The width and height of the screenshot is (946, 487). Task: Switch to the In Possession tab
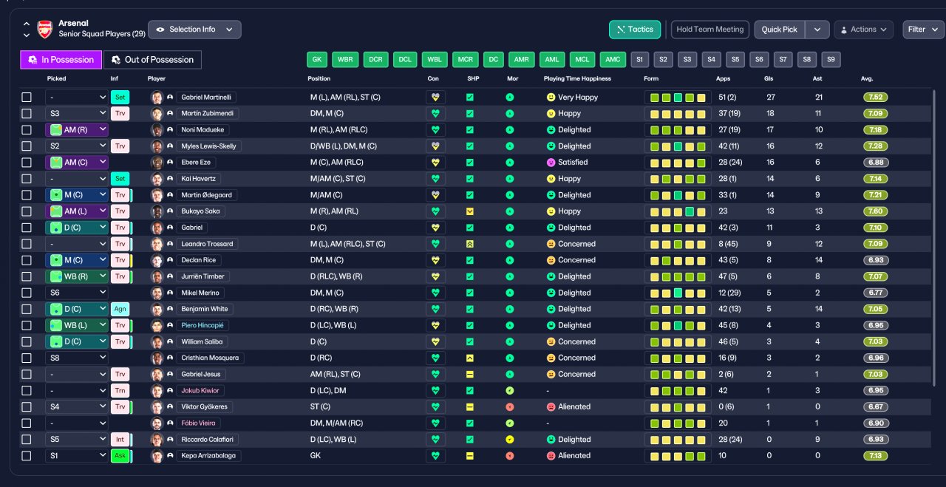click(x=61, y=60)
